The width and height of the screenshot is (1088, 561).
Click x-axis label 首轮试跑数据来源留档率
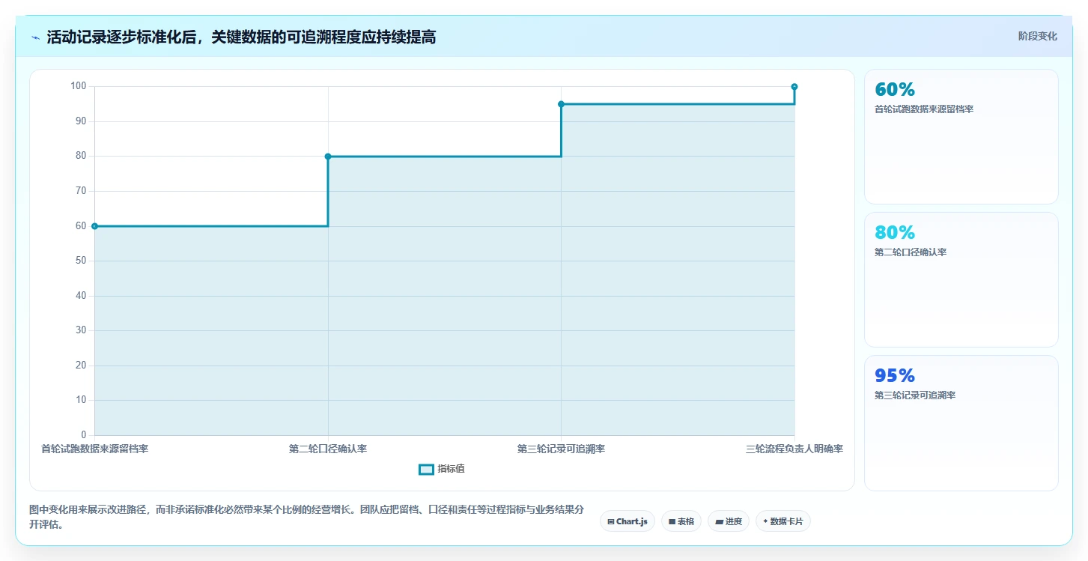(94, 449)
